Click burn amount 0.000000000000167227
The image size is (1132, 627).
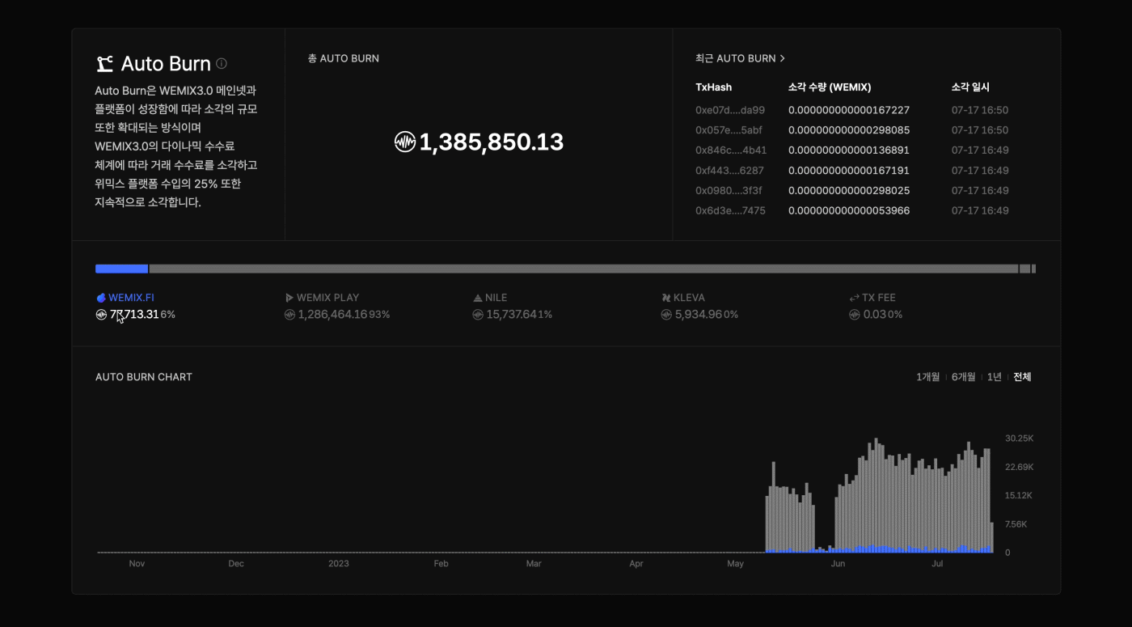click(x=849, y=110)
